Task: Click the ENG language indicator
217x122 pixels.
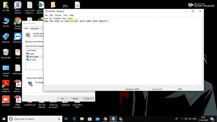Action: pos(194,119)
